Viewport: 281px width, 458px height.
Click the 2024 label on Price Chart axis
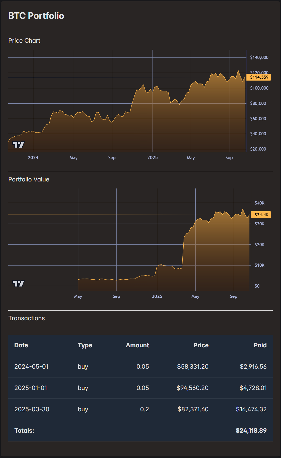pyautogui.click(x=33, y=158)
